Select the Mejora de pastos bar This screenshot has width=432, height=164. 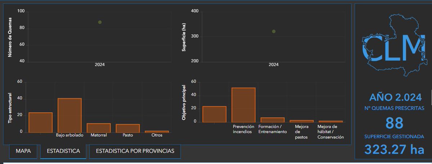pos(301,121)
